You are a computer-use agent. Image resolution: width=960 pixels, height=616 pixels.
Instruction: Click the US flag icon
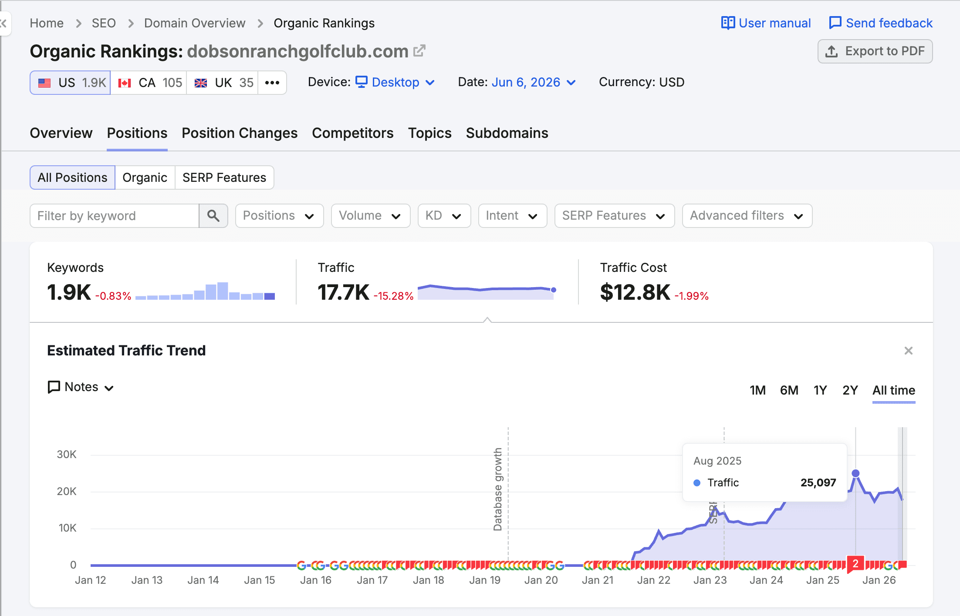pyautogui.click(x=44, y=83)
